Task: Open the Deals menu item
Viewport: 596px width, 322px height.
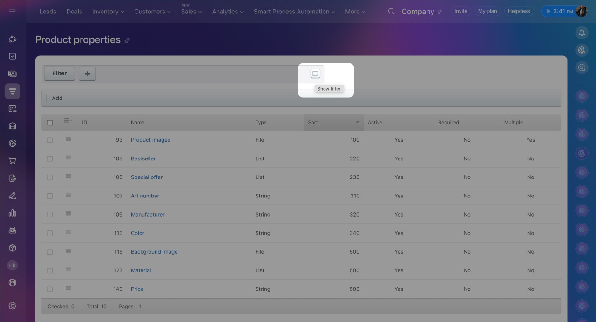Action: (x=74, y=12)
